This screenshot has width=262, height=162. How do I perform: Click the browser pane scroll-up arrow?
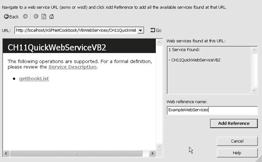[159, 42]
